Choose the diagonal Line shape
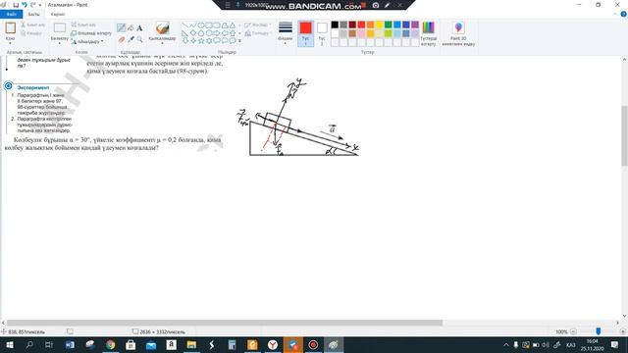The image size is (628, 353). coord(185,25)
